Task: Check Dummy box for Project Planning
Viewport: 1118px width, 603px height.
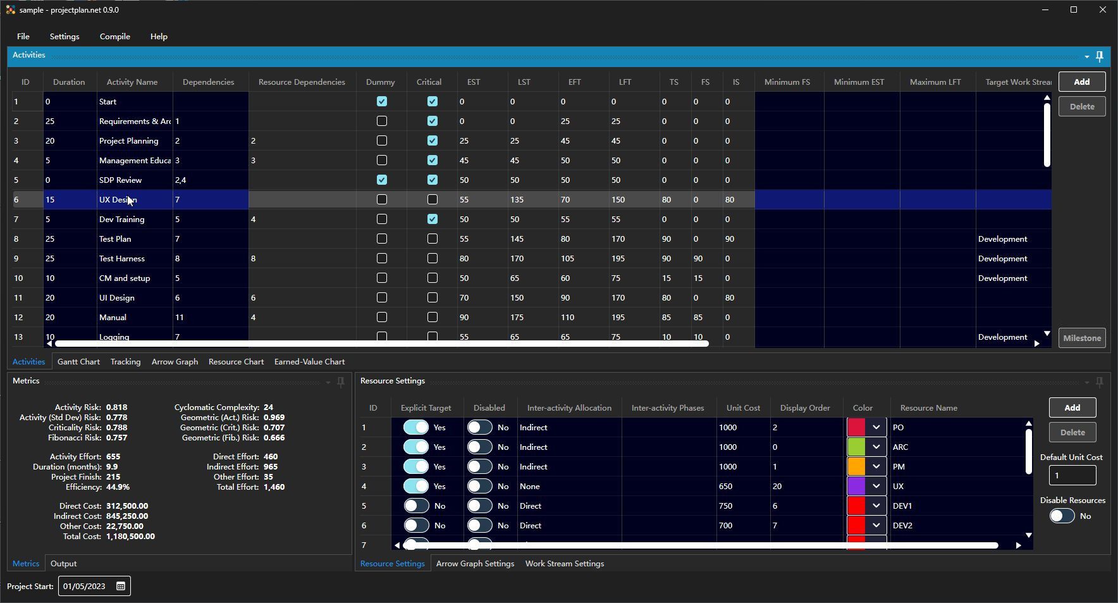Action: tap(381, 140)
